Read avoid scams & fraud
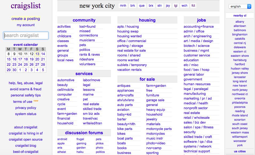Viewport: 255px width, 155px height. click(26, 89)
